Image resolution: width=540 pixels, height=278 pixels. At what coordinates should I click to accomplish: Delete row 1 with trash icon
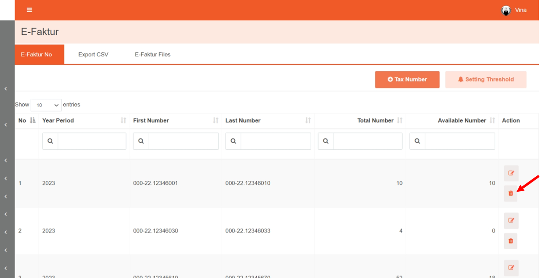511,194
